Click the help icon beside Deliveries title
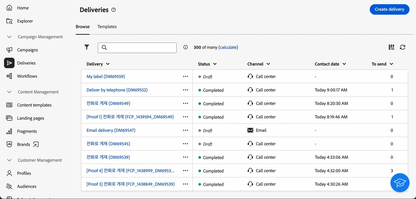This screenshot has height=199, width=416. click(113, 10)
